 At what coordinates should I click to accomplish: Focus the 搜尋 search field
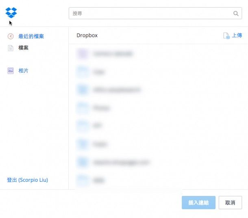155,13
